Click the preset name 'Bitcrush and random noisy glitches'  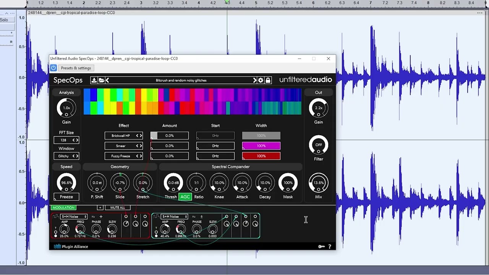(181, 81)
